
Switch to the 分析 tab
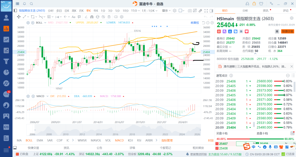[x=245, y=11]
